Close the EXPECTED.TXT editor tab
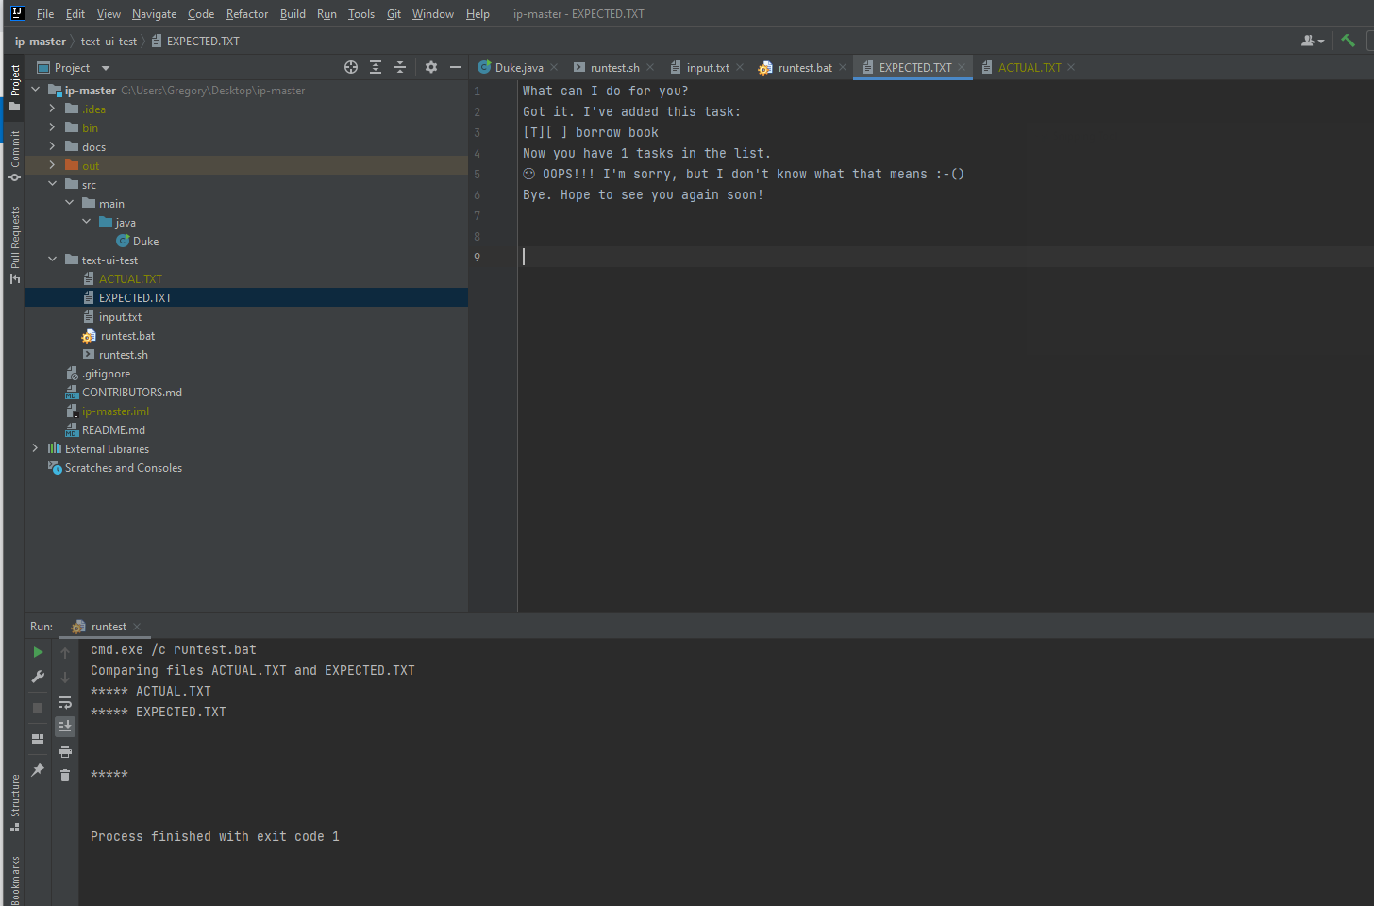 [962, 68]
